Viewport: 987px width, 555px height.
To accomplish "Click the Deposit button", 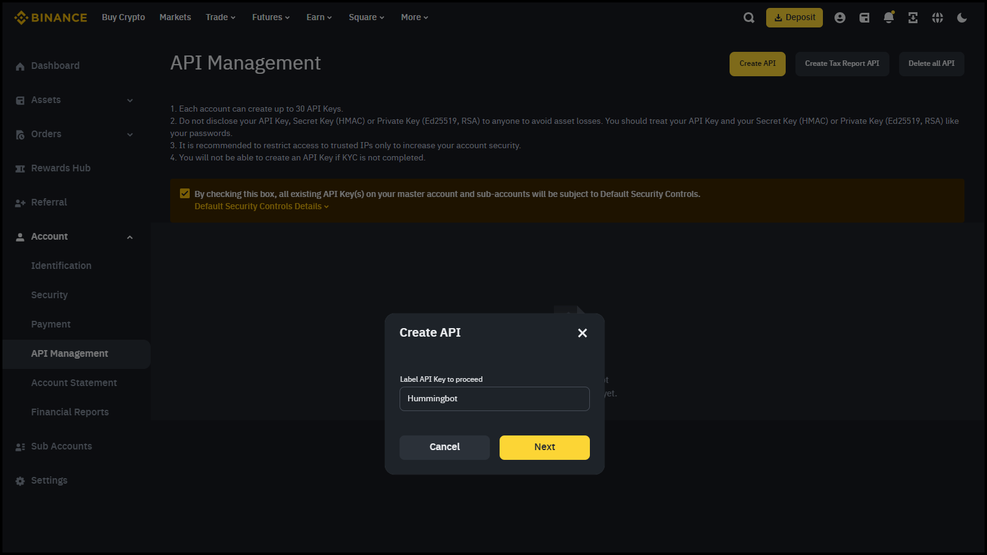I will pos(794,18).
